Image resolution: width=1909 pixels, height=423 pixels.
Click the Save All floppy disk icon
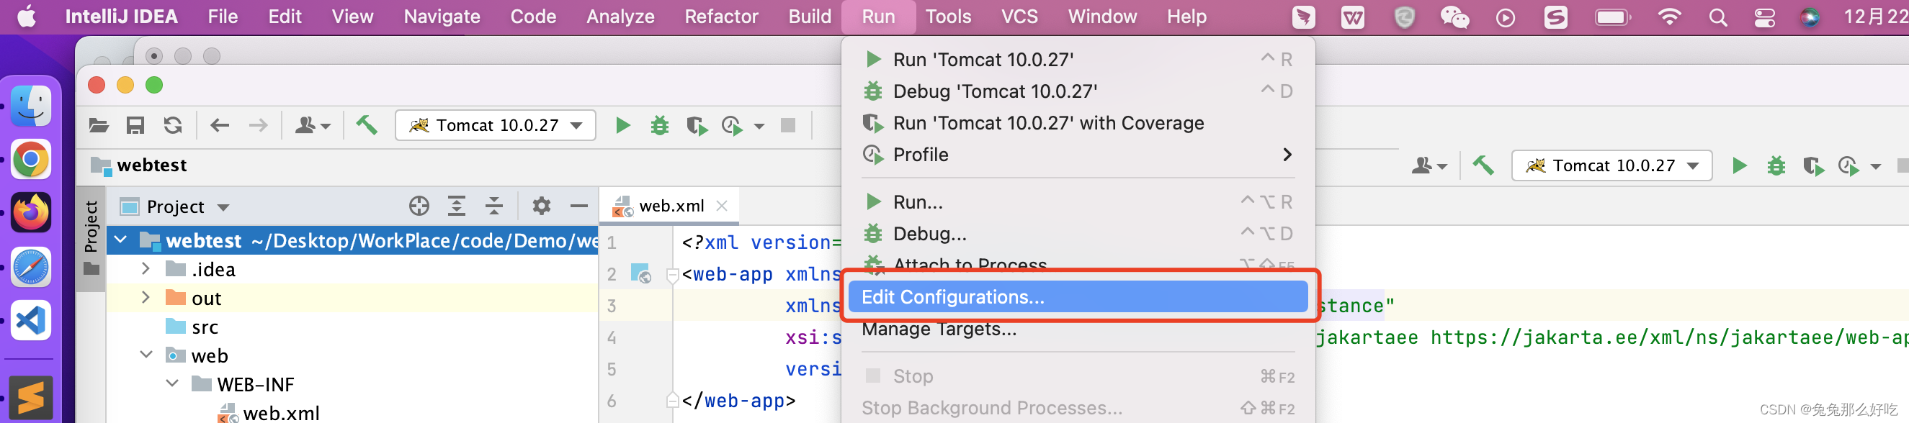click(x=135, y=125)
